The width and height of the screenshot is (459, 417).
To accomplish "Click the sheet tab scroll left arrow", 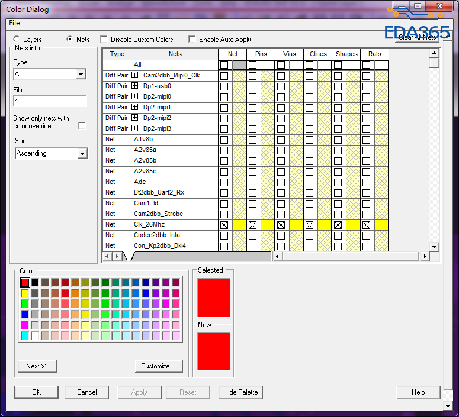I will (x=107, y=257).
